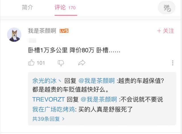The image size is (182, 134).
Task: Open replier profile 我在广场吃烤鸡
Action: click(54, 109)
